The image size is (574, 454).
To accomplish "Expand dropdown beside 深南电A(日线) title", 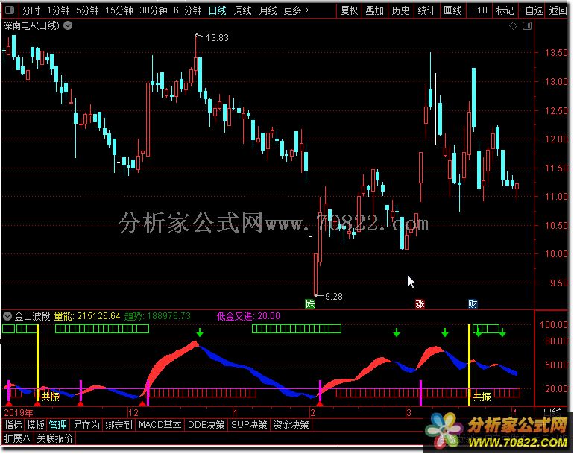I will click(x=68, y=25).
